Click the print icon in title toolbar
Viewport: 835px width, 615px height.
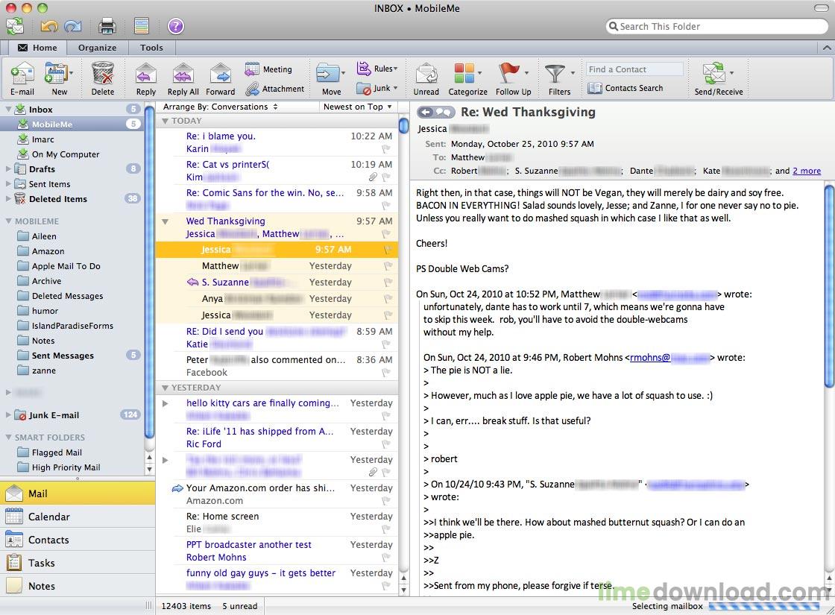tap(107, 25)
